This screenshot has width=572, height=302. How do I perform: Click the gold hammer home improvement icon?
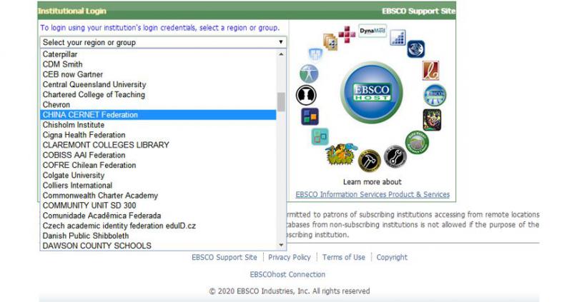click(369, 161)
